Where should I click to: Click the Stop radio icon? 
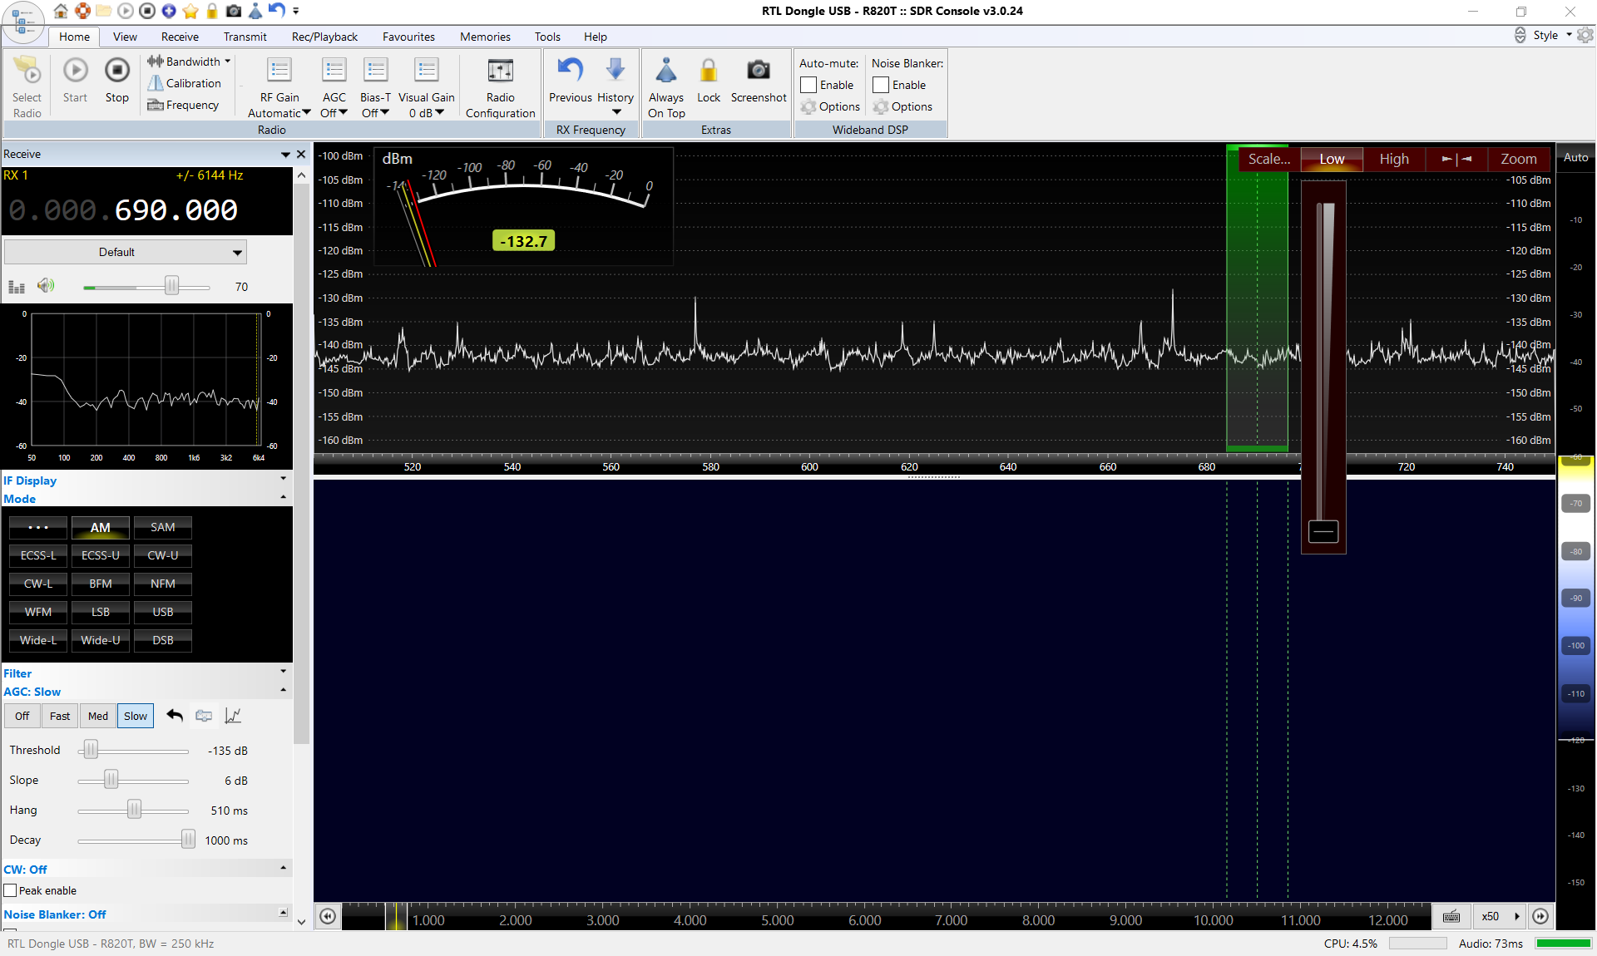117,71
